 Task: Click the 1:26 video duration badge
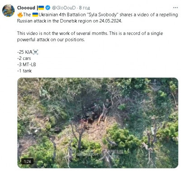click(x=27, y=161)
